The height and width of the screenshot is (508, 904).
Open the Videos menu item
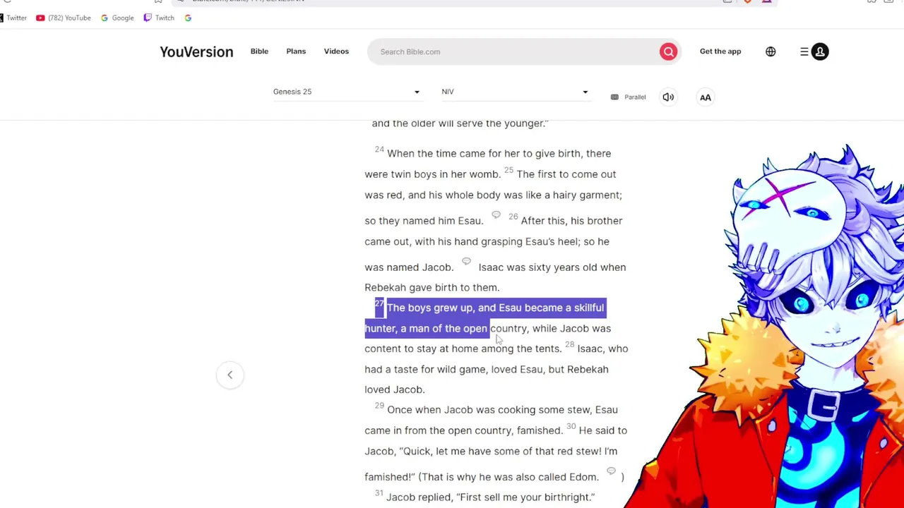(x=336, y=52)
